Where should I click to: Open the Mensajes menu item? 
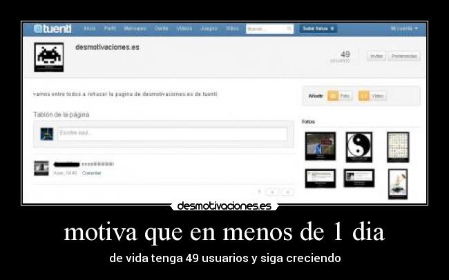[134, 29]
